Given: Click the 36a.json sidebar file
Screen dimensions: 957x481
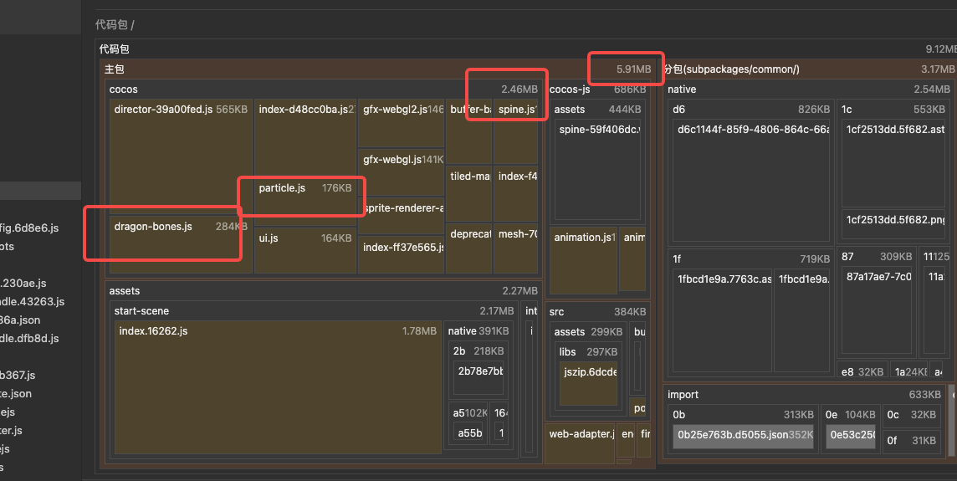Looking at the screenshot, I should 20,320.
